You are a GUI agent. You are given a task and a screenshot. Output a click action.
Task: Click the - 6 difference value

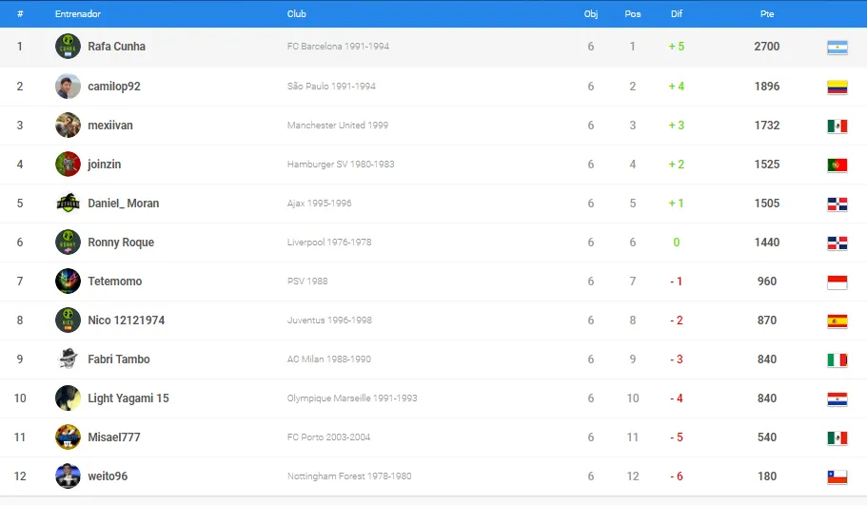tap(677, 476)
